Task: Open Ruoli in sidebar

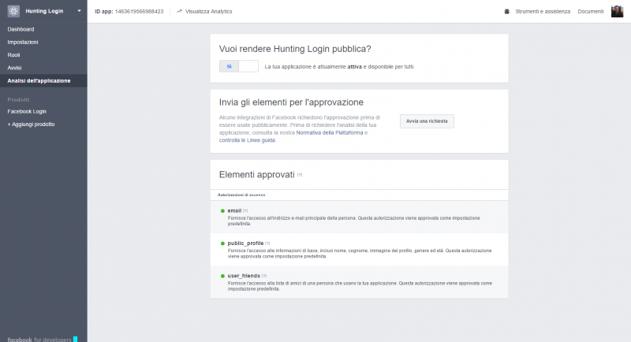Action: [x=13, y=54]
